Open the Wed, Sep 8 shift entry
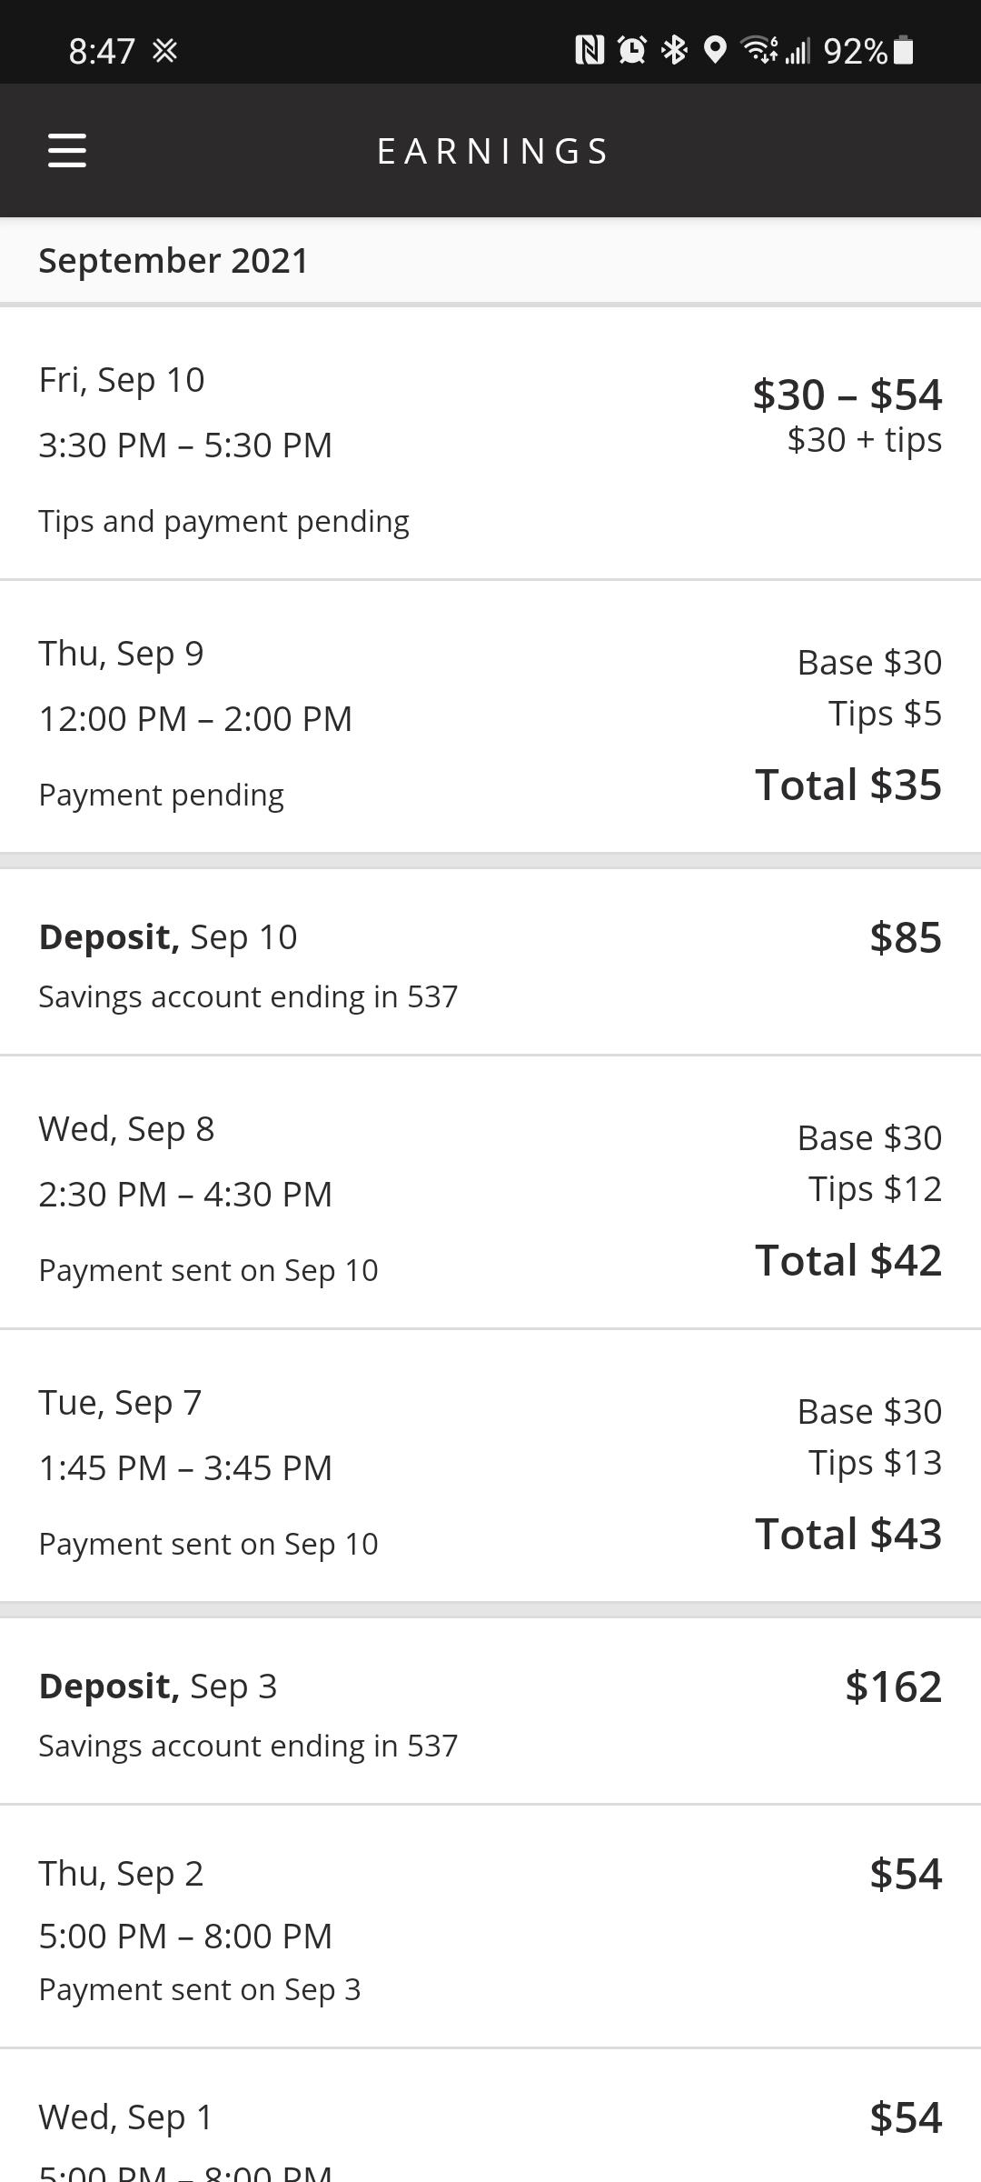Image resolution: width=981 pixels, height=2182 pixels. (490, 1193)
